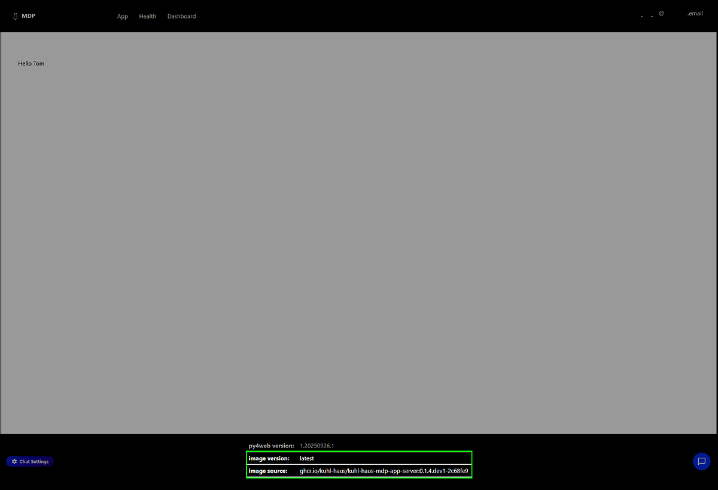Open the chat bubble icon
Screen dimensions: 718x490
[x=701, y=461]
